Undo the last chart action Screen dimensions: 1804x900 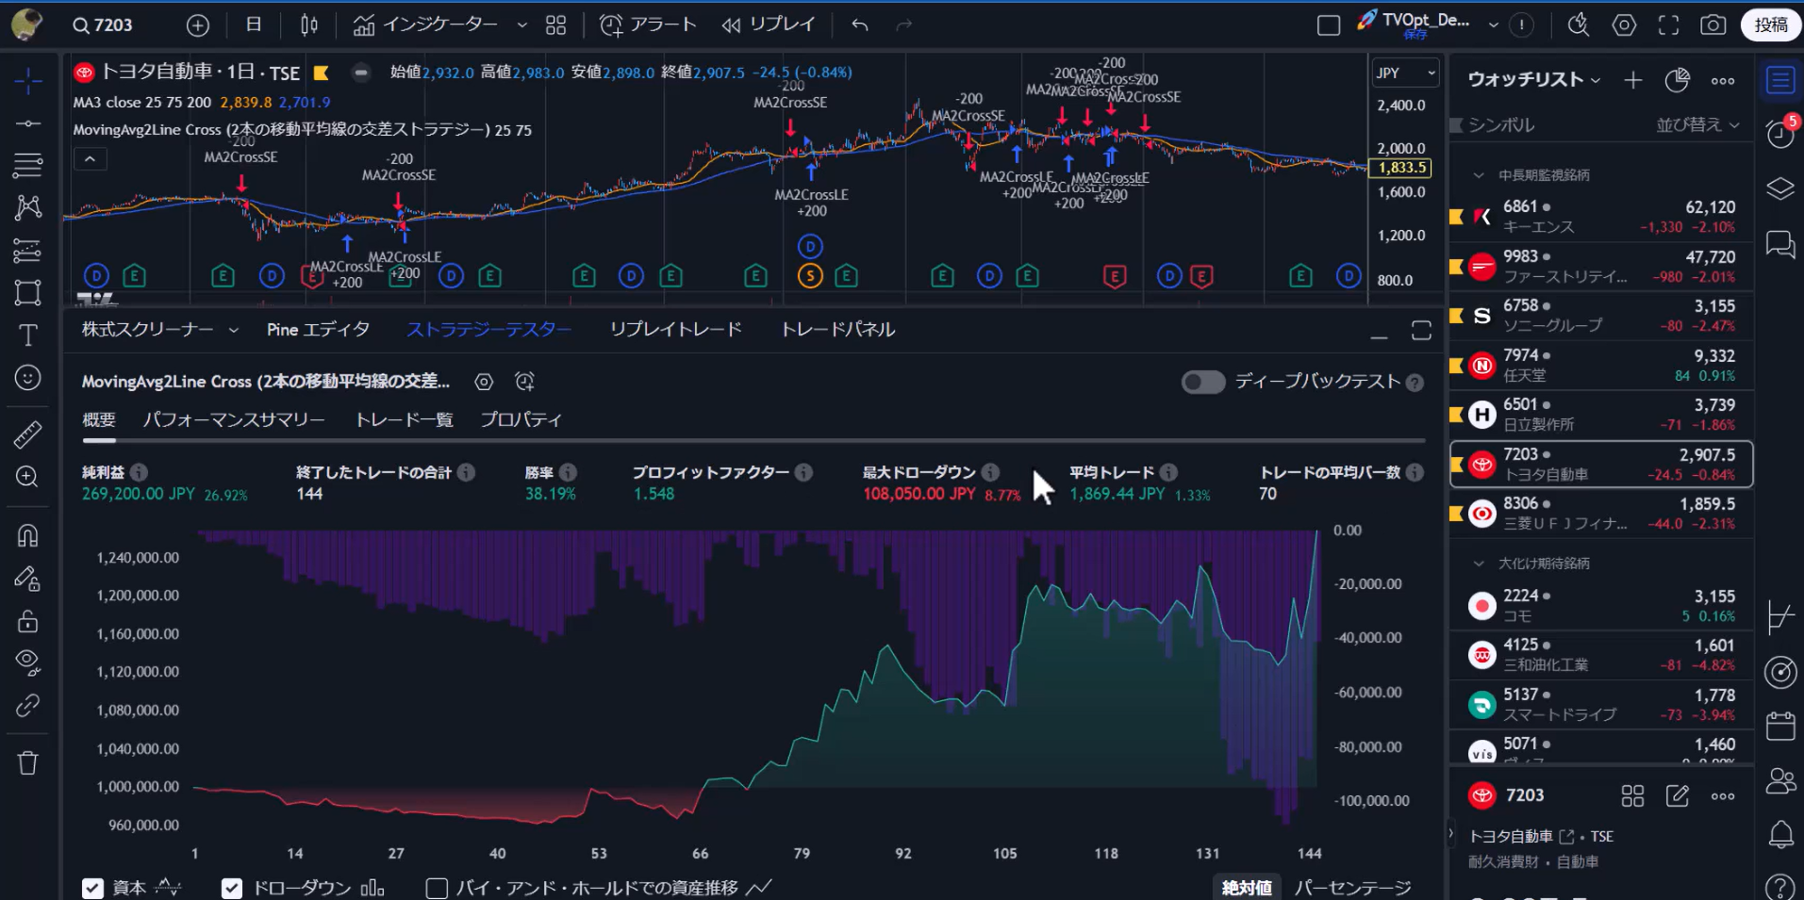click(x=860, y=25)
